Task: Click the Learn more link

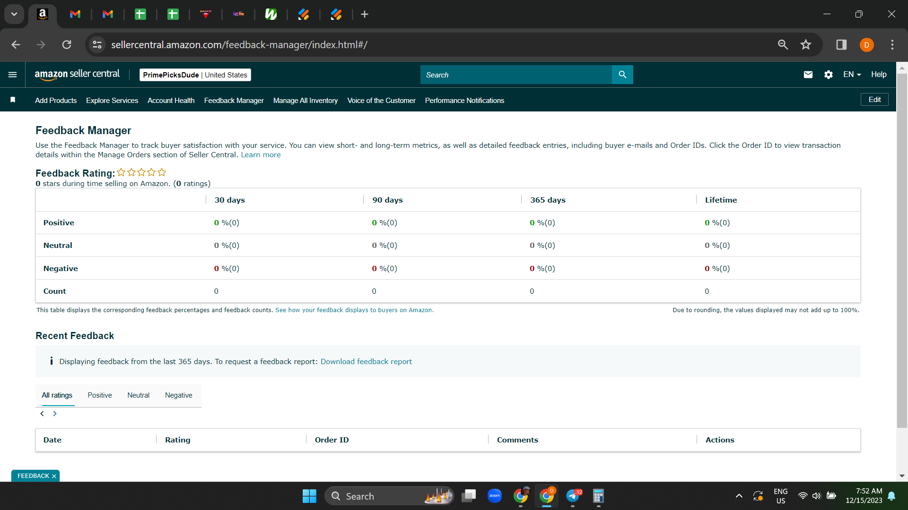Action: click(261, 155)
